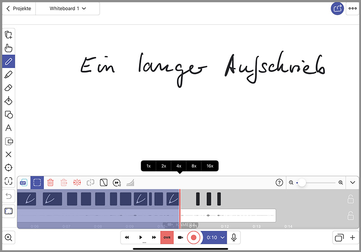Click the 0:12 timeline label
This screenshot has width=361, height=252.
click(225, 226)
